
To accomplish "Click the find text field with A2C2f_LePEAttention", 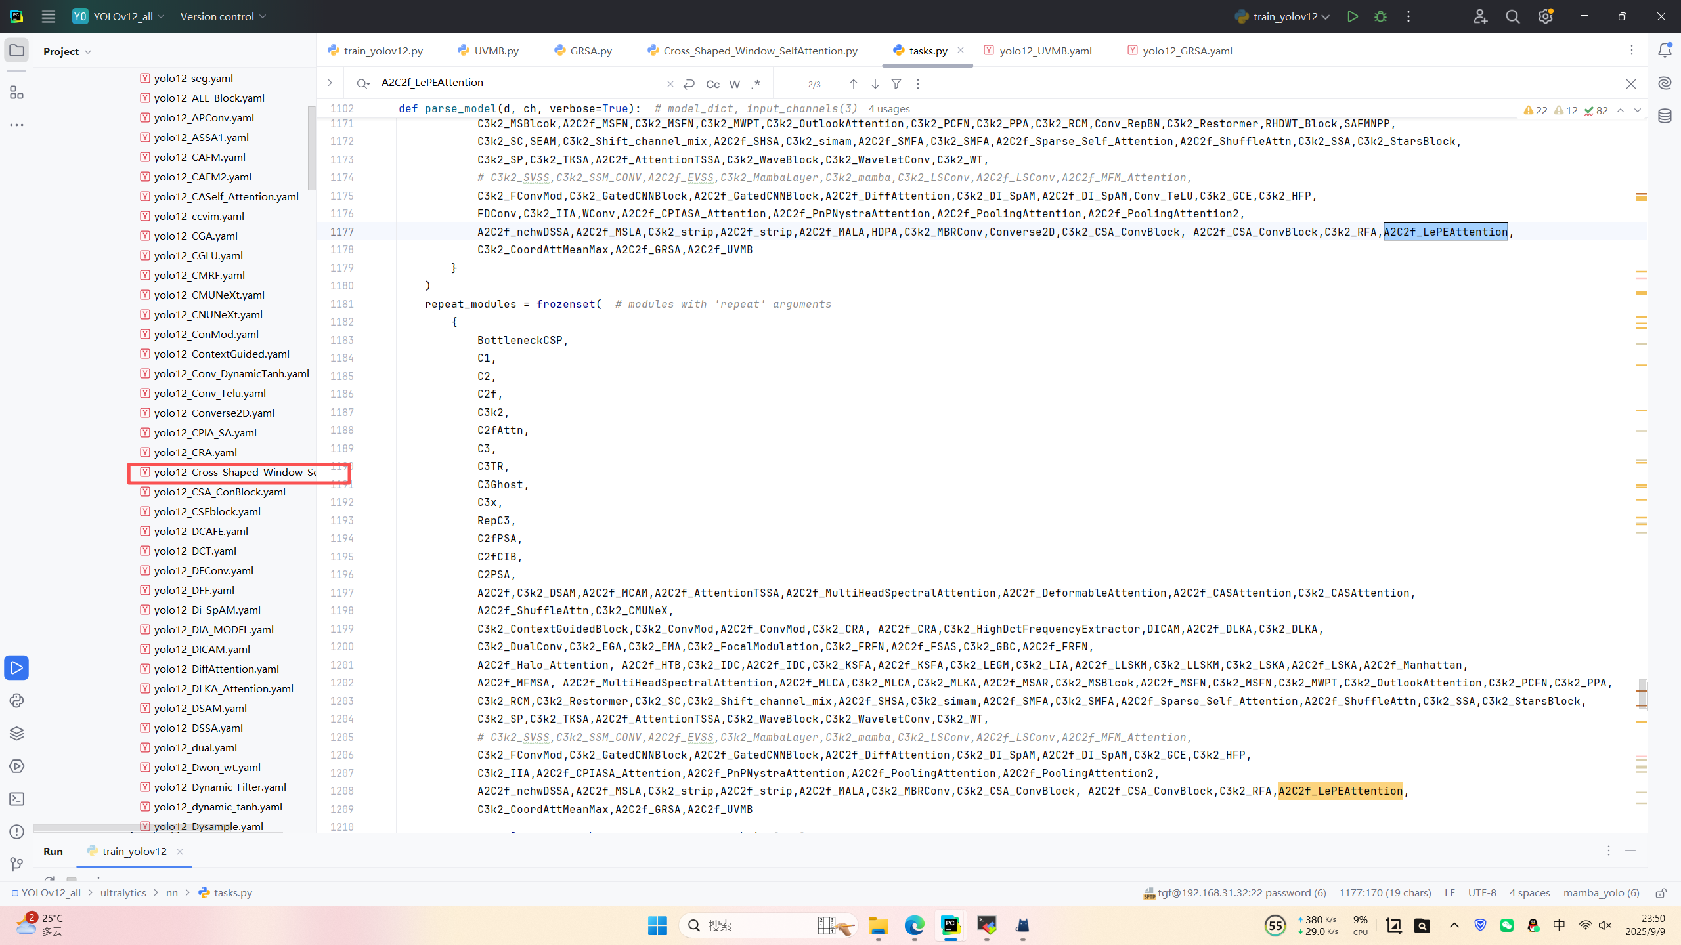I will (x=519, y=83).
